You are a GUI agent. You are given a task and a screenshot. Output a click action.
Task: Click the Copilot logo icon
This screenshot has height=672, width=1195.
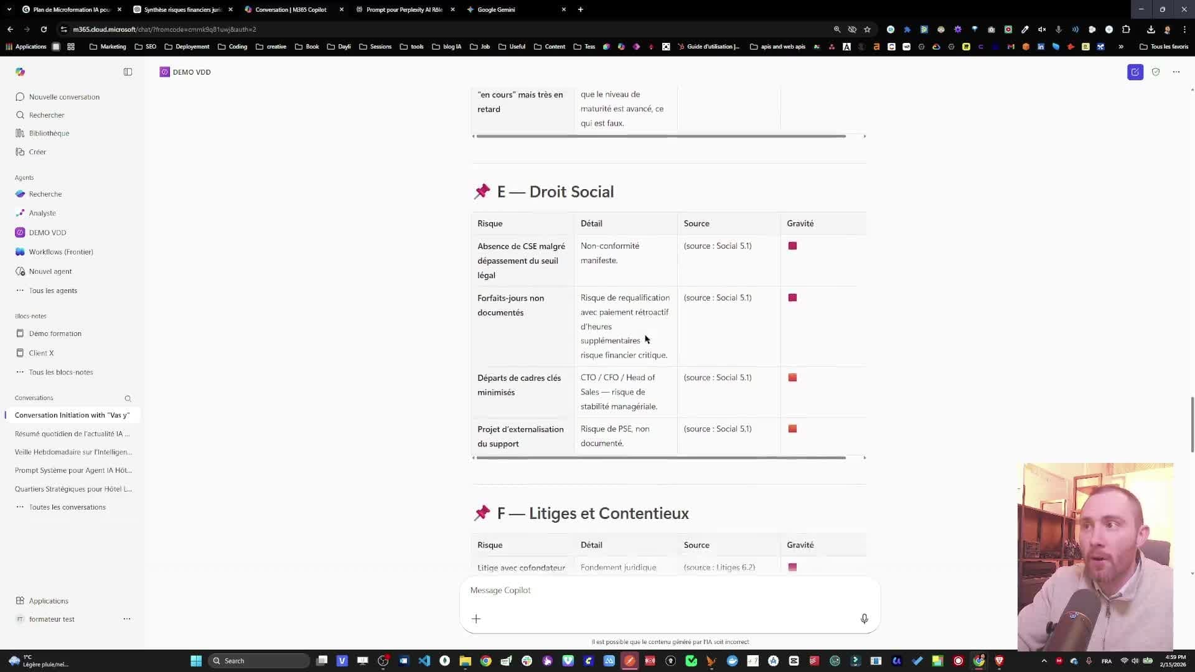20,72
